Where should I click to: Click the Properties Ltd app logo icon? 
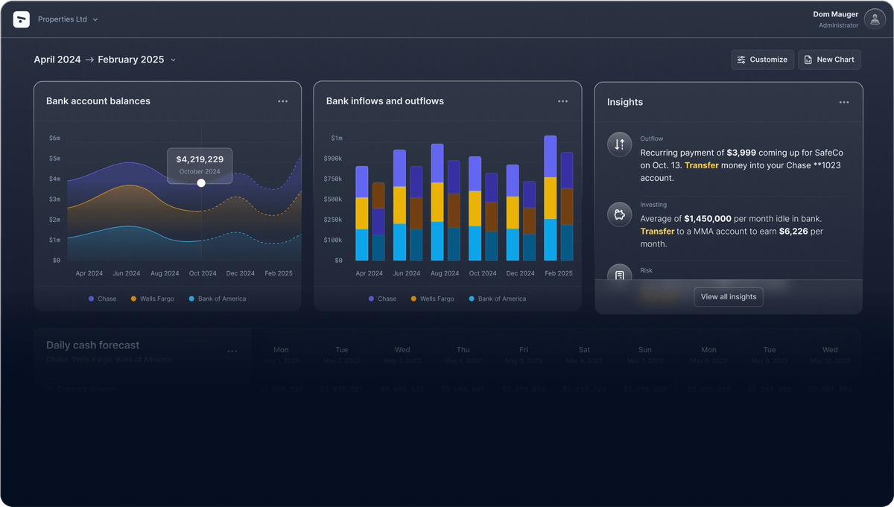(x=22, y=19)
